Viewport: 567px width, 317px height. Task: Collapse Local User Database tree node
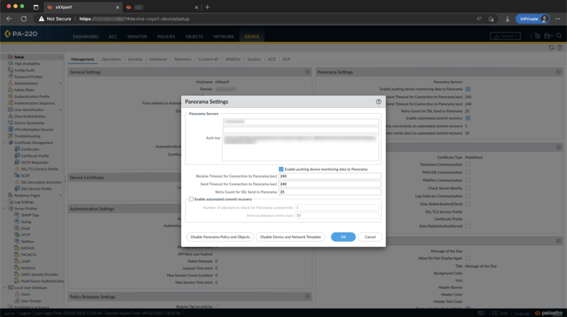click(4, 288)
